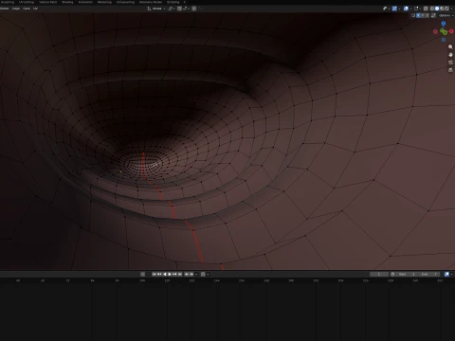Open the Options dropdown in viewport
Image resolution: width=455 pixels, height=341 pixels.
point(446,15)
